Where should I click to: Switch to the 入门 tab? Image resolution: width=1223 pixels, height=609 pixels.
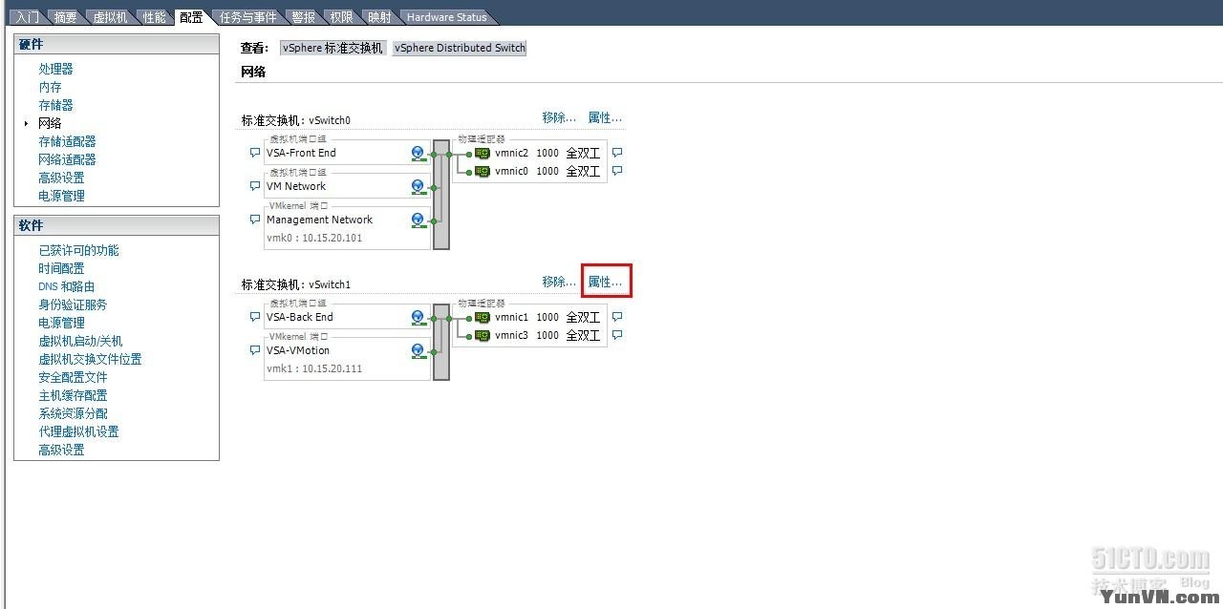pyautogui.click(x=28, y=17)
